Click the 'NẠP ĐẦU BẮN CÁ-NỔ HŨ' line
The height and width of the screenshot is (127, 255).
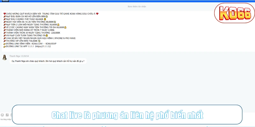[25, 17]
